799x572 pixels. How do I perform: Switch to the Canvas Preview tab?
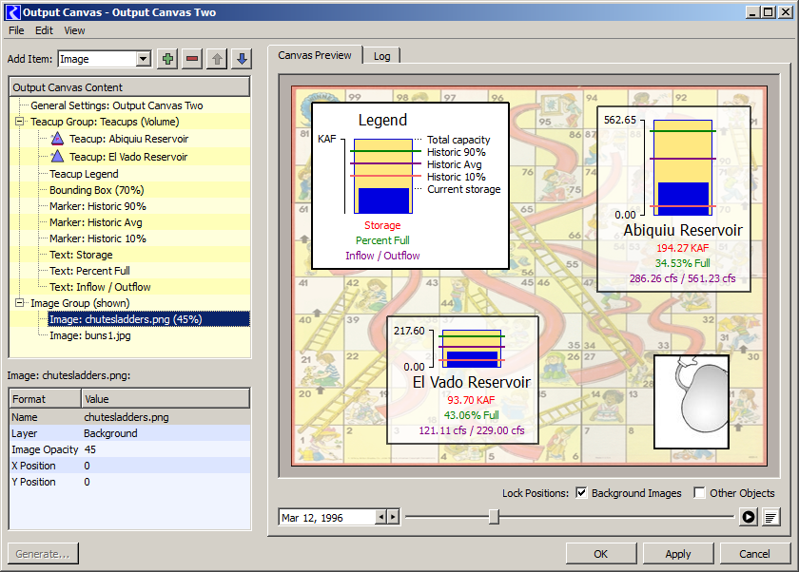[315, 55]
